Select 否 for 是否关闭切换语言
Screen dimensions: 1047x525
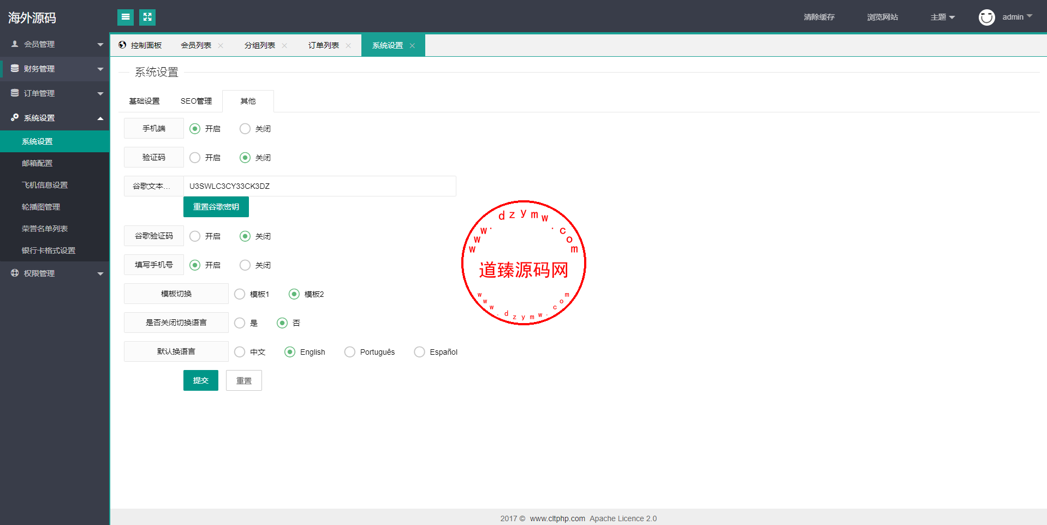282,323
